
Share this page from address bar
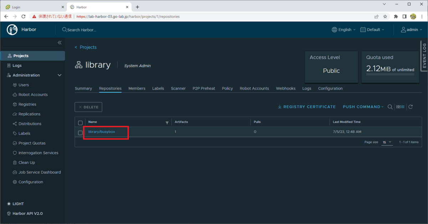tap(376, 16)
